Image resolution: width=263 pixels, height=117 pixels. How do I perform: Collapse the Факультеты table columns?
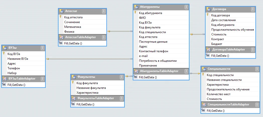tap(122, 77)
